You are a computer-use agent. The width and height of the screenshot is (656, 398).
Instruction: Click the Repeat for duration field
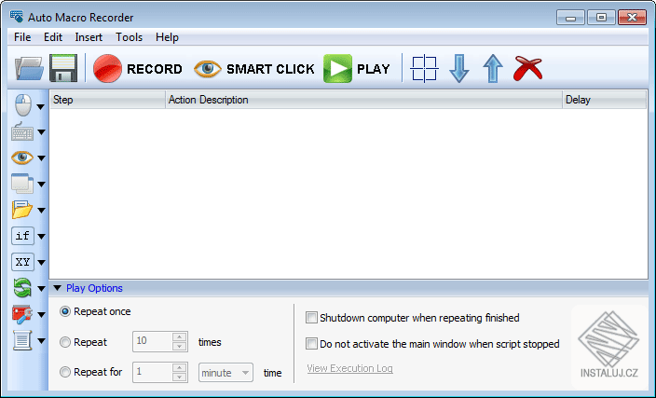click(x=152, y=372)
